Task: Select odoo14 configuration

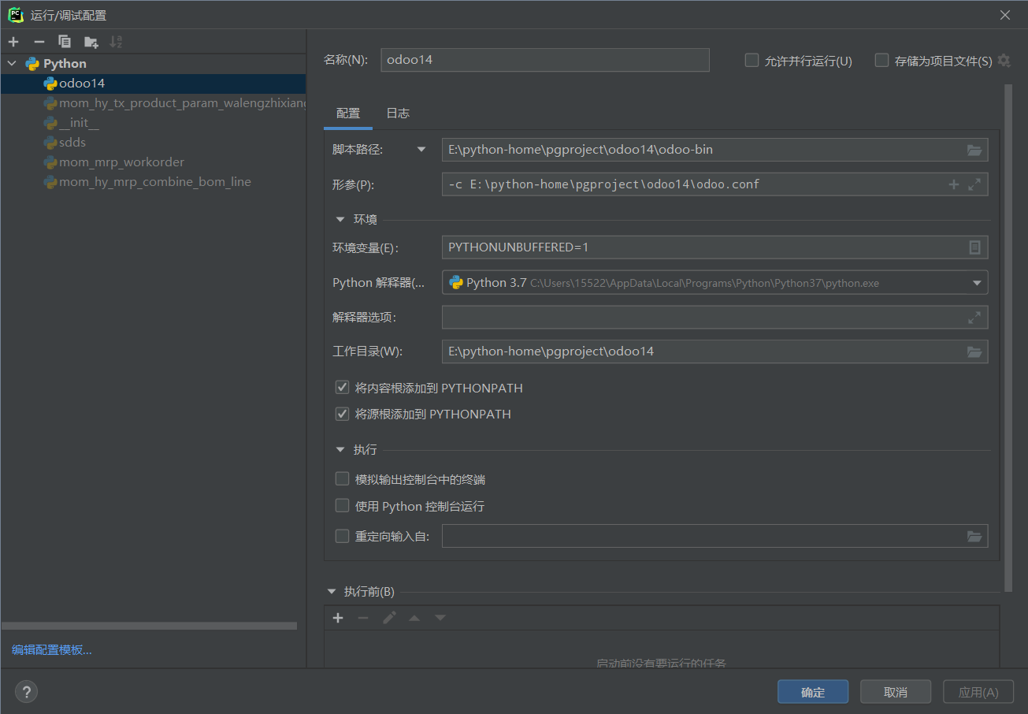Action: coord(153,84)
